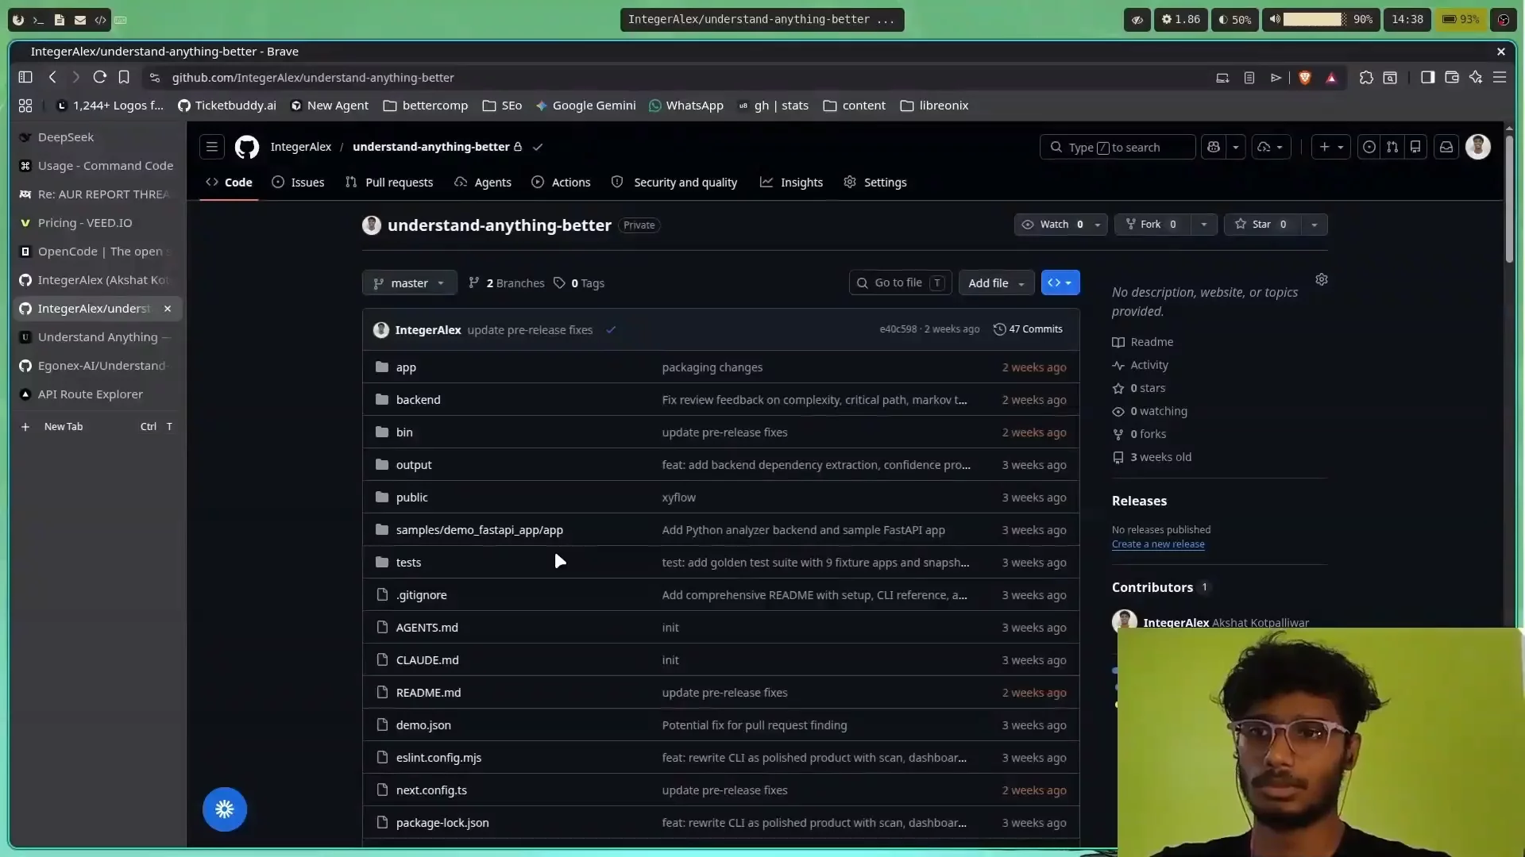Click the mail icon in the top panel
Image resolution: width=1525 pixels, height=857 pixels.
click(79, 20)
